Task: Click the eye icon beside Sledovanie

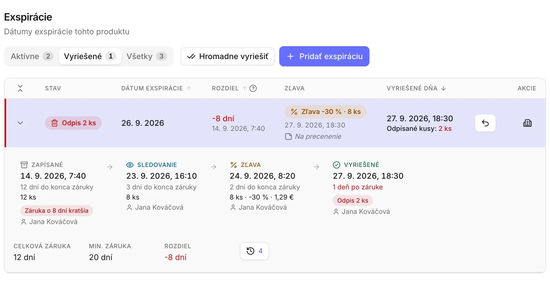Action: coord(130,165)
